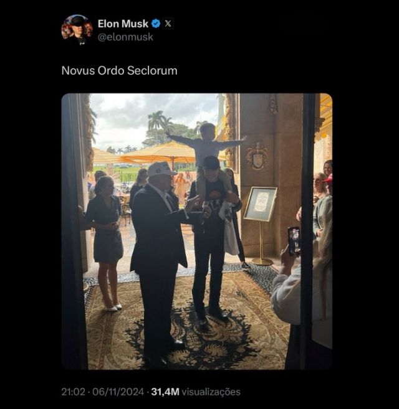Open the Elon Musk display name link

[123, 24]
